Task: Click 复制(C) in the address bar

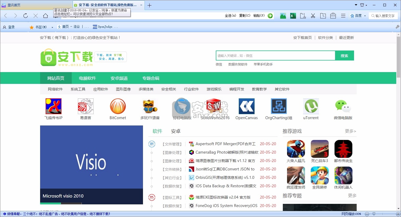Action: pos(245,16)
